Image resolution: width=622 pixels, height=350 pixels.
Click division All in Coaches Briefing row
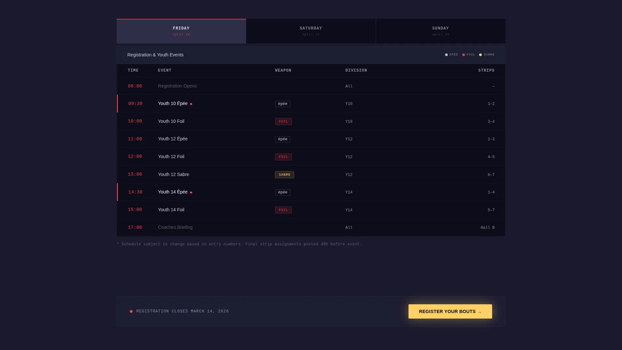click(x=349, y=227)
